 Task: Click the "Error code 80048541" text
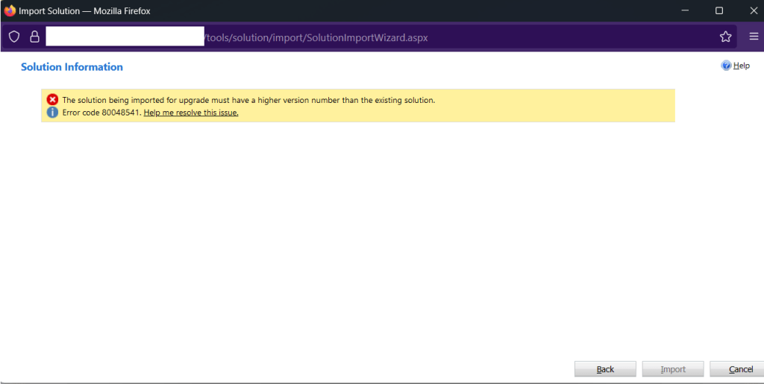[x=101, y=113]
